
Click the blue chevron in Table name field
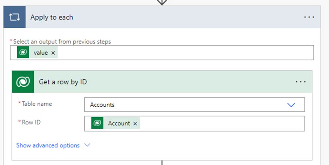point(291,105)
